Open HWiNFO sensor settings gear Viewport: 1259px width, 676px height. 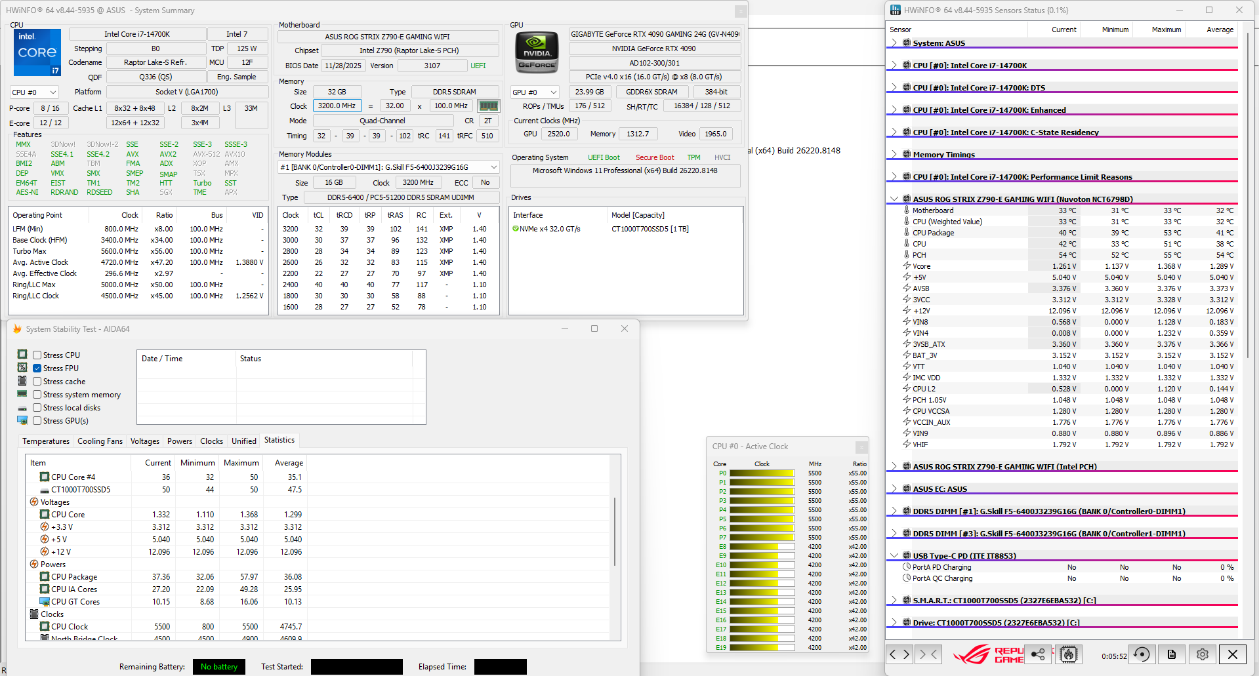[1202, 654]
